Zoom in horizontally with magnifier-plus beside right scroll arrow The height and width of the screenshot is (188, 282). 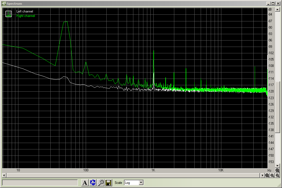pos(267,176)
